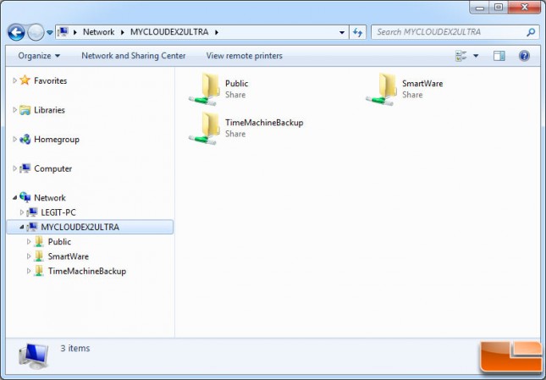
Task: Select the Public share folder icon in file list
Action: pyautogui.click(x=205, y=89)
